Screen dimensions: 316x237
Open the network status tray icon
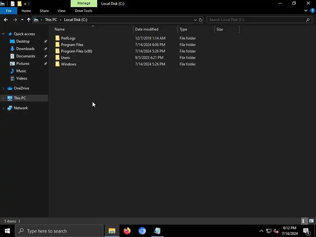269,231
